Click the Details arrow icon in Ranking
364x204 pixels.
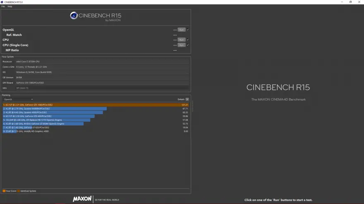click(x=187, y=99)
